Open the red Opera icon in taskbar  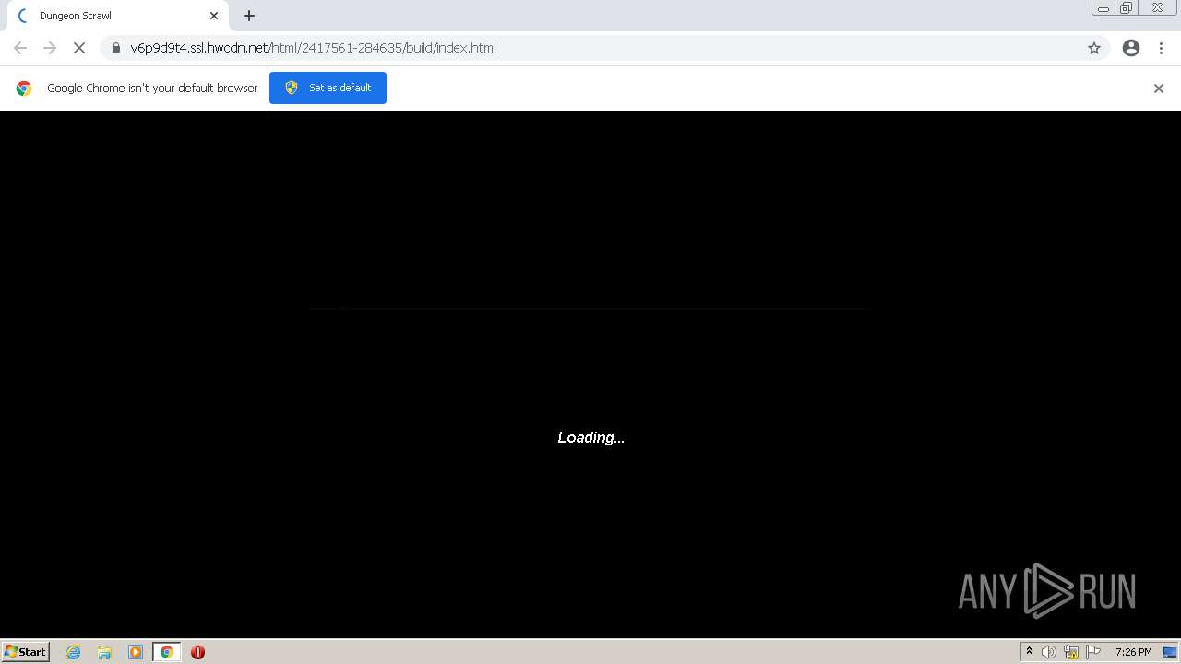[197, 652]
